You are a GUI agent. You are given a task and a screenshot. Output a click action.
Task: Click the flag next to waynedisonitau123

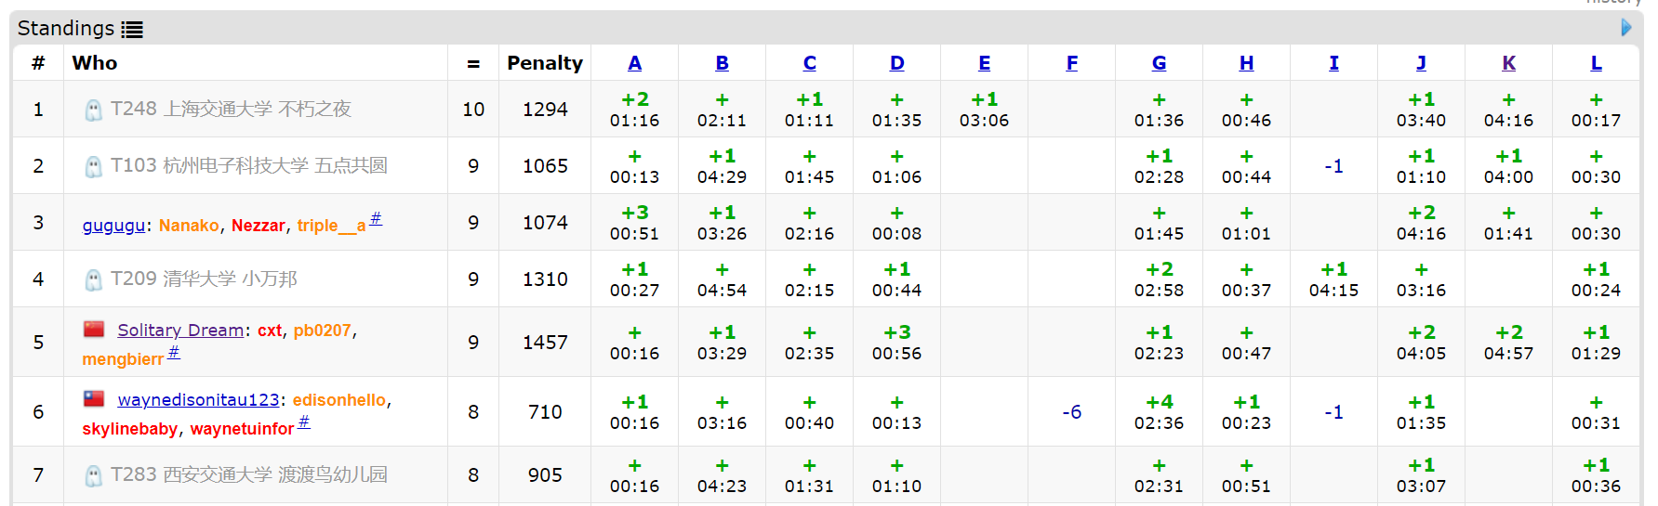94,398
